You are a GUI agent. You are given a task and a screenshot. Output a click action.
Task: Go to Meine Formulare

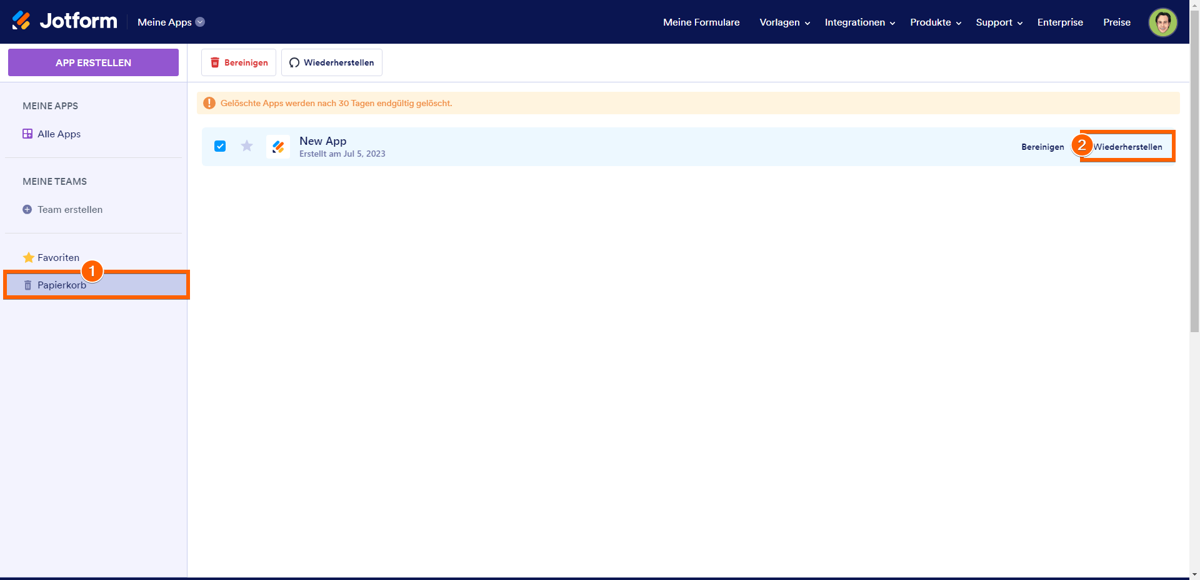pos(701,22)
